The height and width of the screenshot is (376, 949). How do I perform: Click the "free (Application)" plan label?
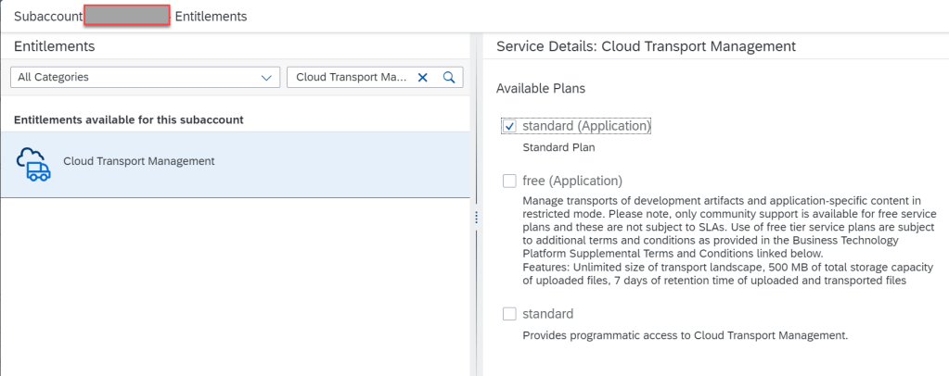click(571, 181)
